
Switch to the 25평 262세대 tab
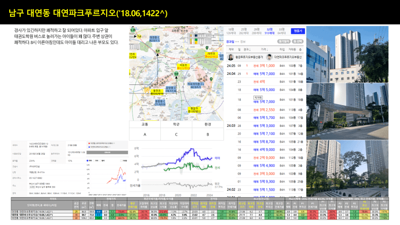(244, 31)
